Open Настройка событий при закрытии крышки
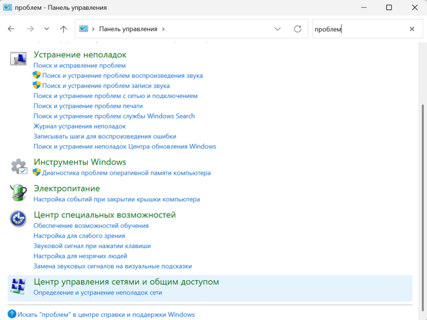This screenshot has width=427, height=320. point(116,199)
